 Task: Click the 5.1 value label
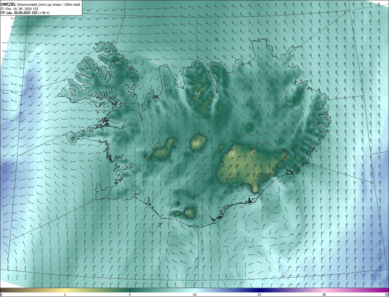tap(73, 138)
